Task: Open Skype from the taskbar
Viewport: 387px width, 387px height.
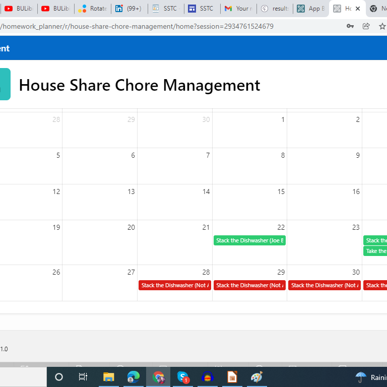Action: click(183, 377)
